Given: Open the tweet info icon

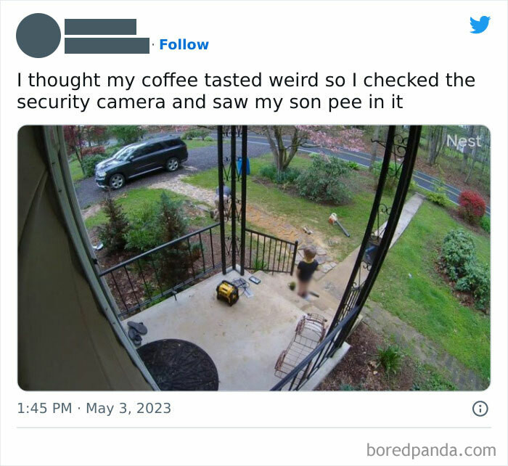Looking at the screenshot, I should 480,409.
